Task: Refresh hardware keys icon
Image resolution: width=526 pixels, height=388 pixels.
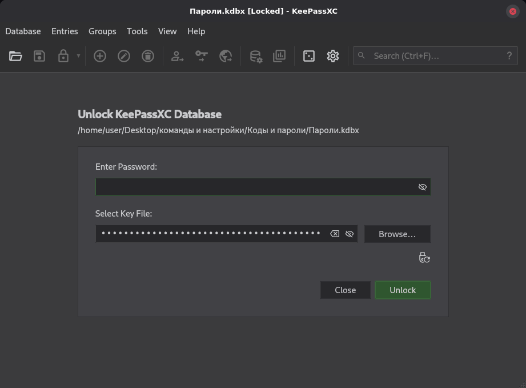Action: [424, 258]
